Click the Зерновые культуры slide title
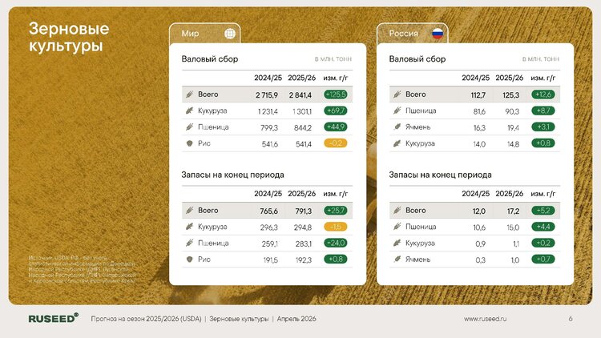This screenshot has width=601, height=338. (x=69, y=37)
